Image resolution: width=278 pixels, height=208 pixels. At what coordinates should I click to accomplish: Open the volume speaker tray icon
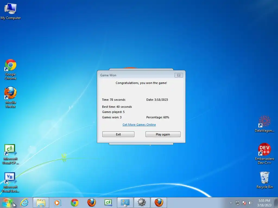pos(251,203)
